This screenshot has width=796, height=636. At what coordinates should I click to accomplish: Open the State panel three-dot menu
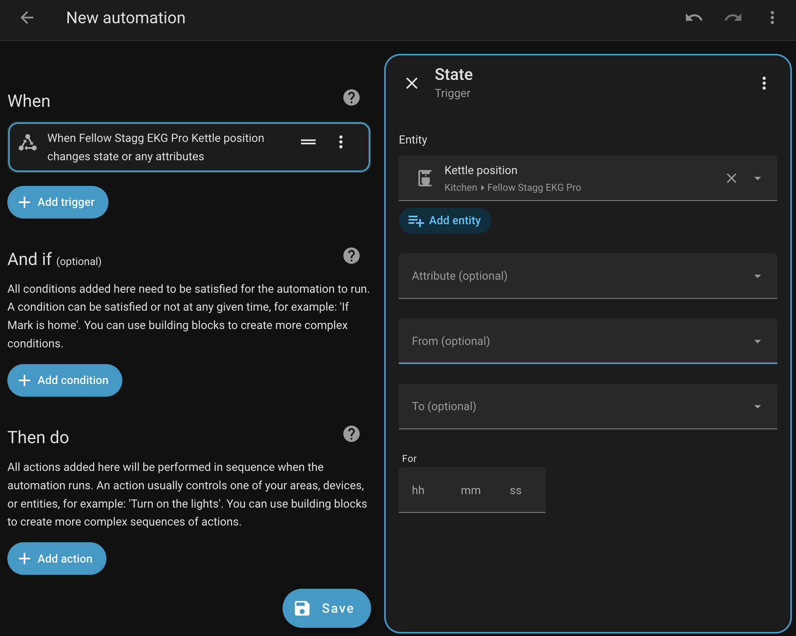click(x=764, y=83)
